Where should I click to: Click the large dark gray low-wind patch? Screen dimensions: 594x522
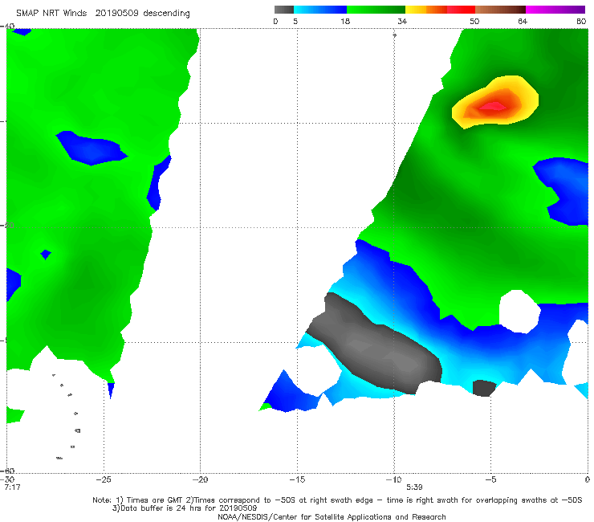click(373, 343)
